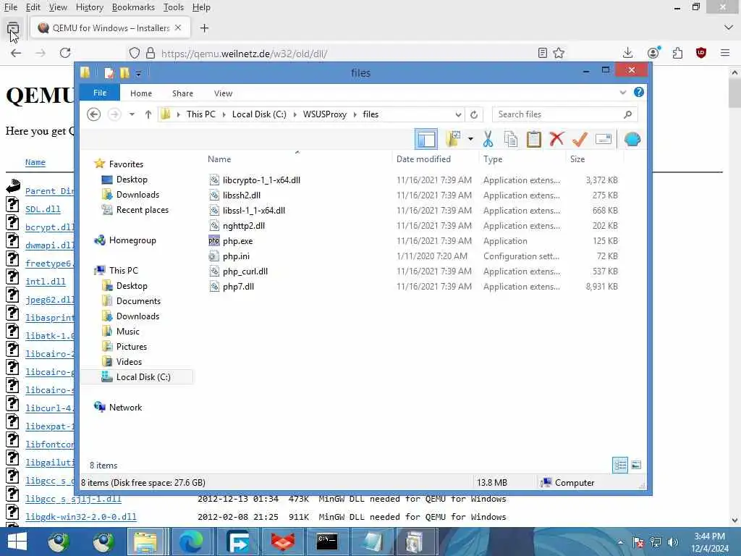Refresh the files folder address bar
The width and height of the screenshot is (741, 556).
click(474, 114)
